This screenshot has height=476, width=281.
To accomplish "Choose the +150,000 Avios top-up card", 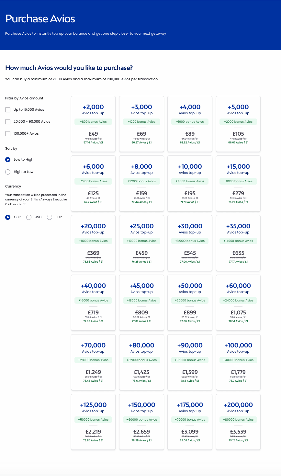I will tap(141, 422).
